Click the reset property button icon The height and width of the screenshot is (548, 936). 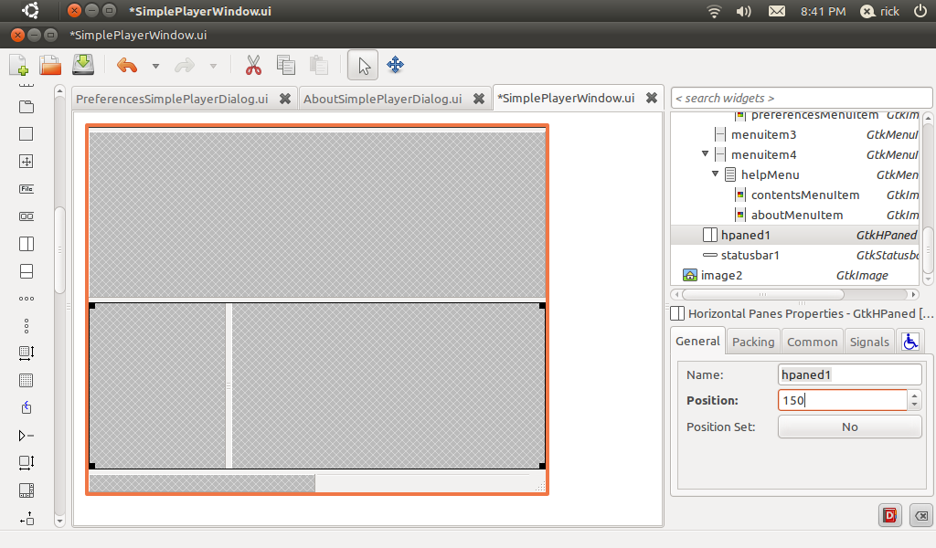[921, 515]
